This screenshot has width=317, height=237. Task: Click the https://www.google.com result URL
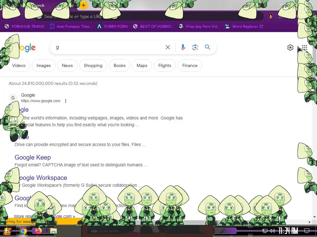point(41,101)
